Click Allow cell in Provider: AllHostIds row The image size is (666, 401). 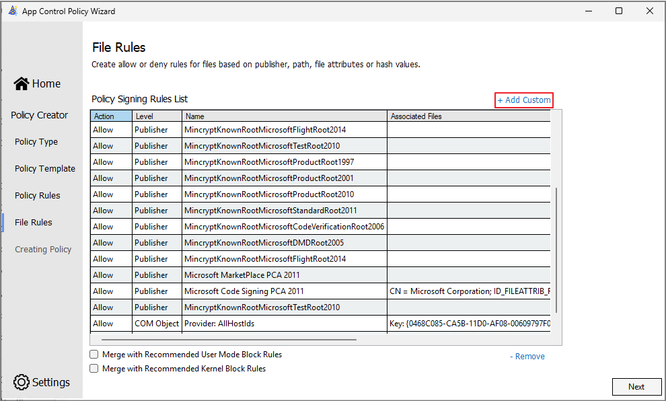tap(111, 323)
